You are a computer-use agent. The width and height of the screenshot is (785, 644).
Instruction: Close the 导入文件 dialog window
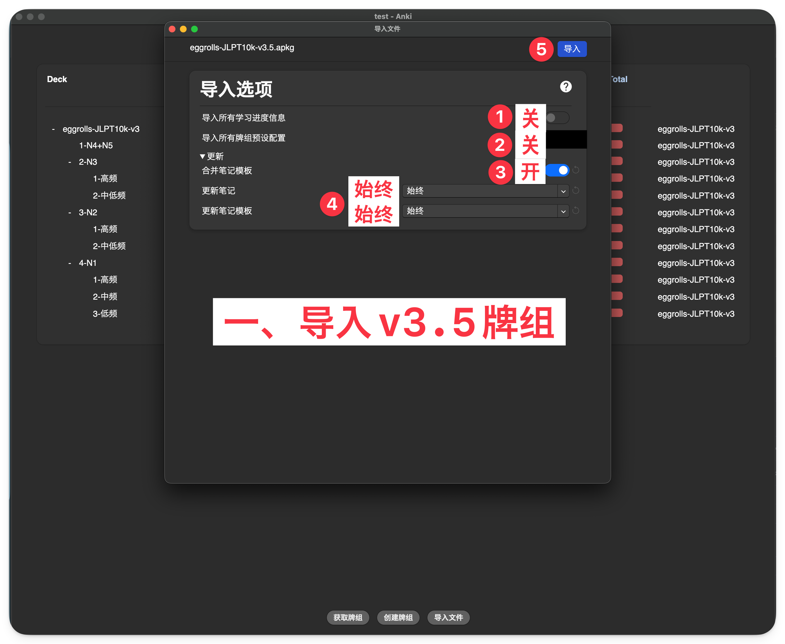tap(172, 29)
